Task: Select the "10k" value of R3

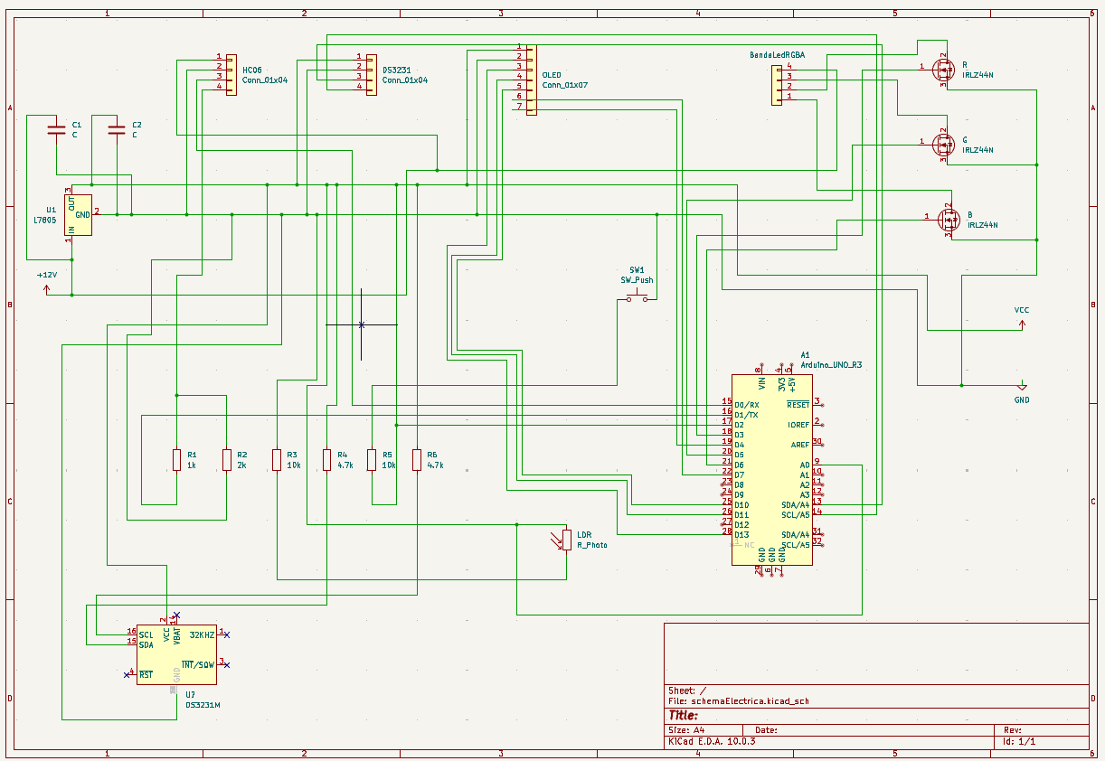Action: tap(294, 465)
